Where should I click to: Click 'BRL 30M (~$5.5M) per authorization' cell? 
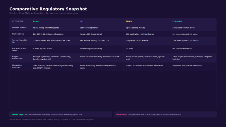tap(48, 34)
